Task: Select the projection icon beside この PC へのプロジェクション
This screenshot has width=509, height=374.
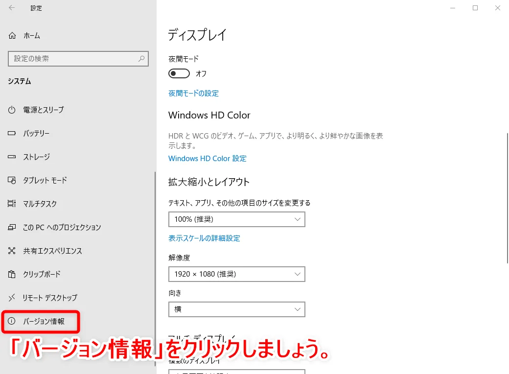Action: click(12, 227)
